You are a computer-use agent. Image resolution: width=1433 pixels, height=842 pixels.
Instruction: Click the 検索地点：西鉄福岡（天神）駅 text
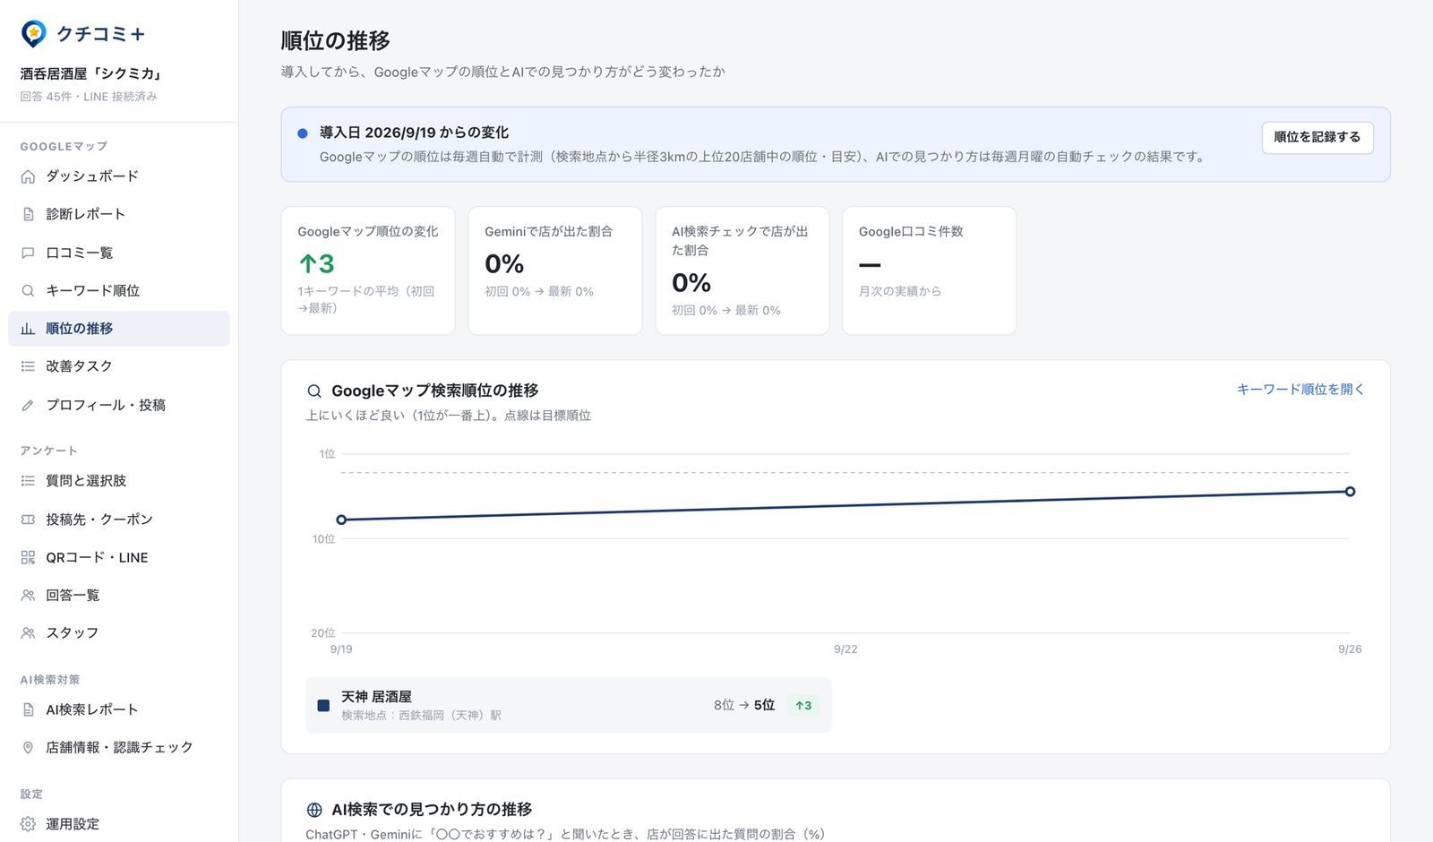(421, 716)
